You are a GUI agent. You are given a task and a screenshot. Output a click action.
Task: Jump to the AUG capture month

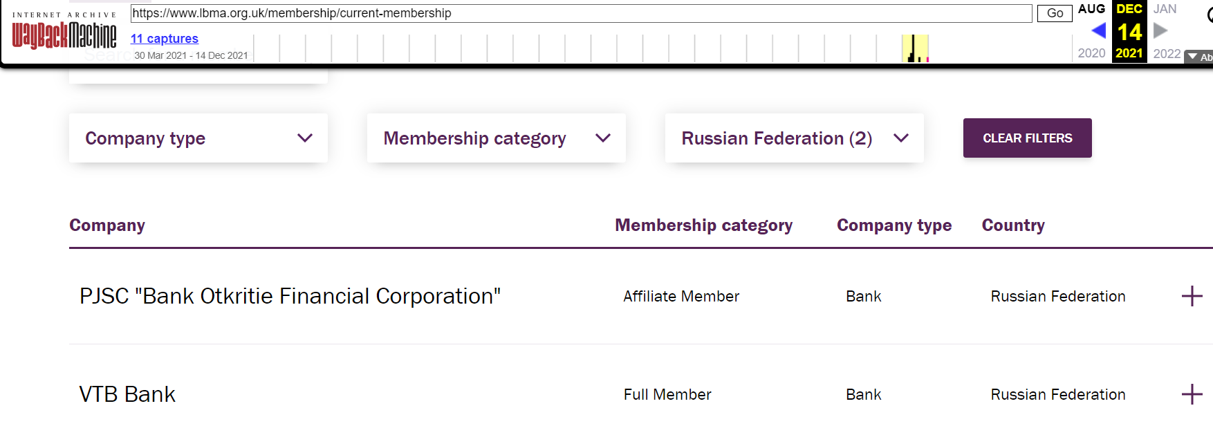pyautogui.click(x=1091, y=9)
